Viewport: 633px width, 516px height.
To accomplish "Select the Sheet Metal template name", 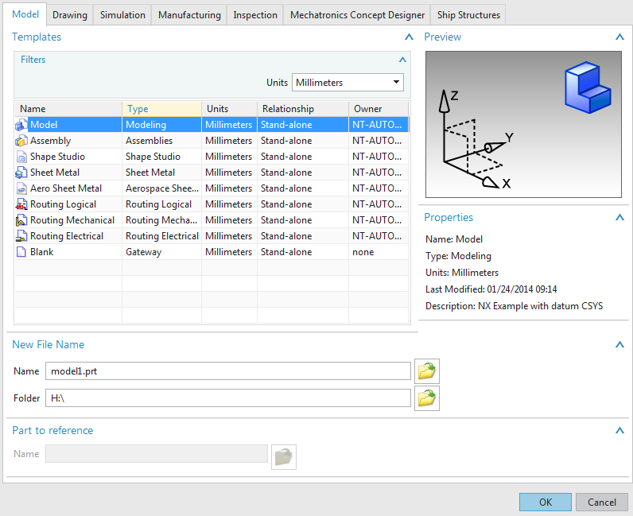I will [x=55, y=173].
